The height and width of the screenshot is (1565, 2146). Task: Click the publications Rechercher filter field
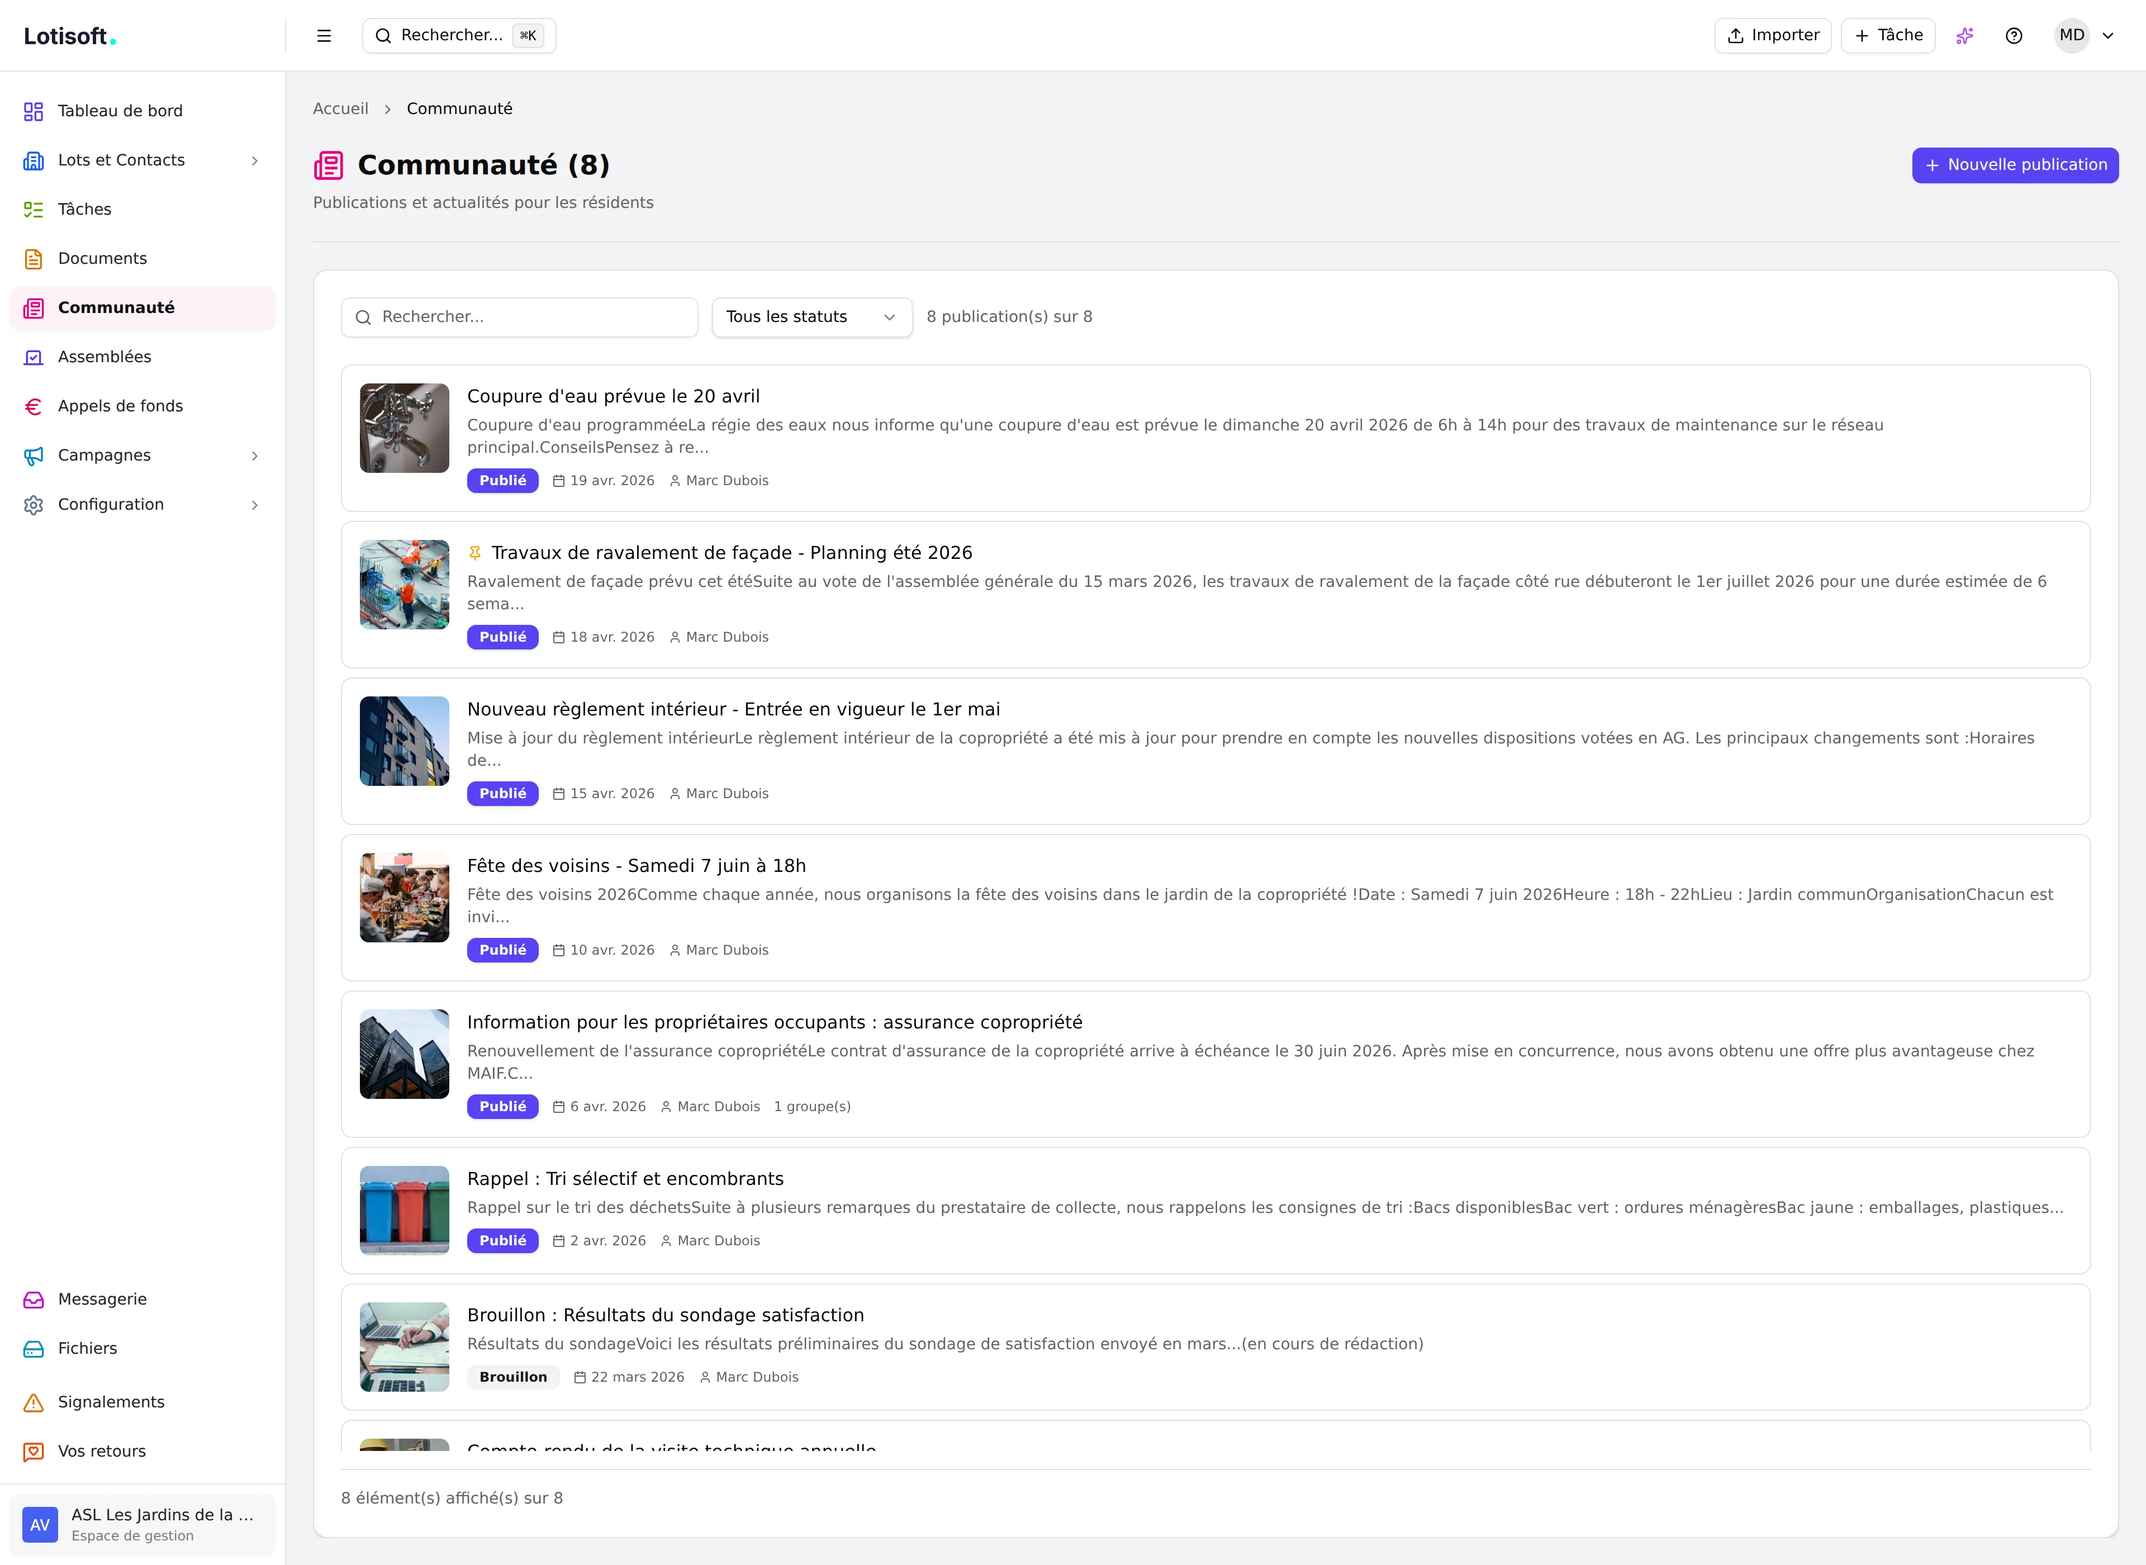pos(519,317)
